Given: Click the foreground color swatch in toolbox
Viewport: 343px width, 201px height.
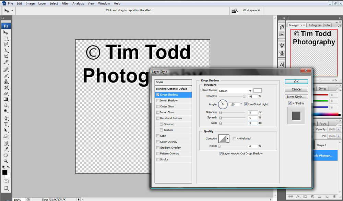Looking at the screenshot, I should point(4,172).
